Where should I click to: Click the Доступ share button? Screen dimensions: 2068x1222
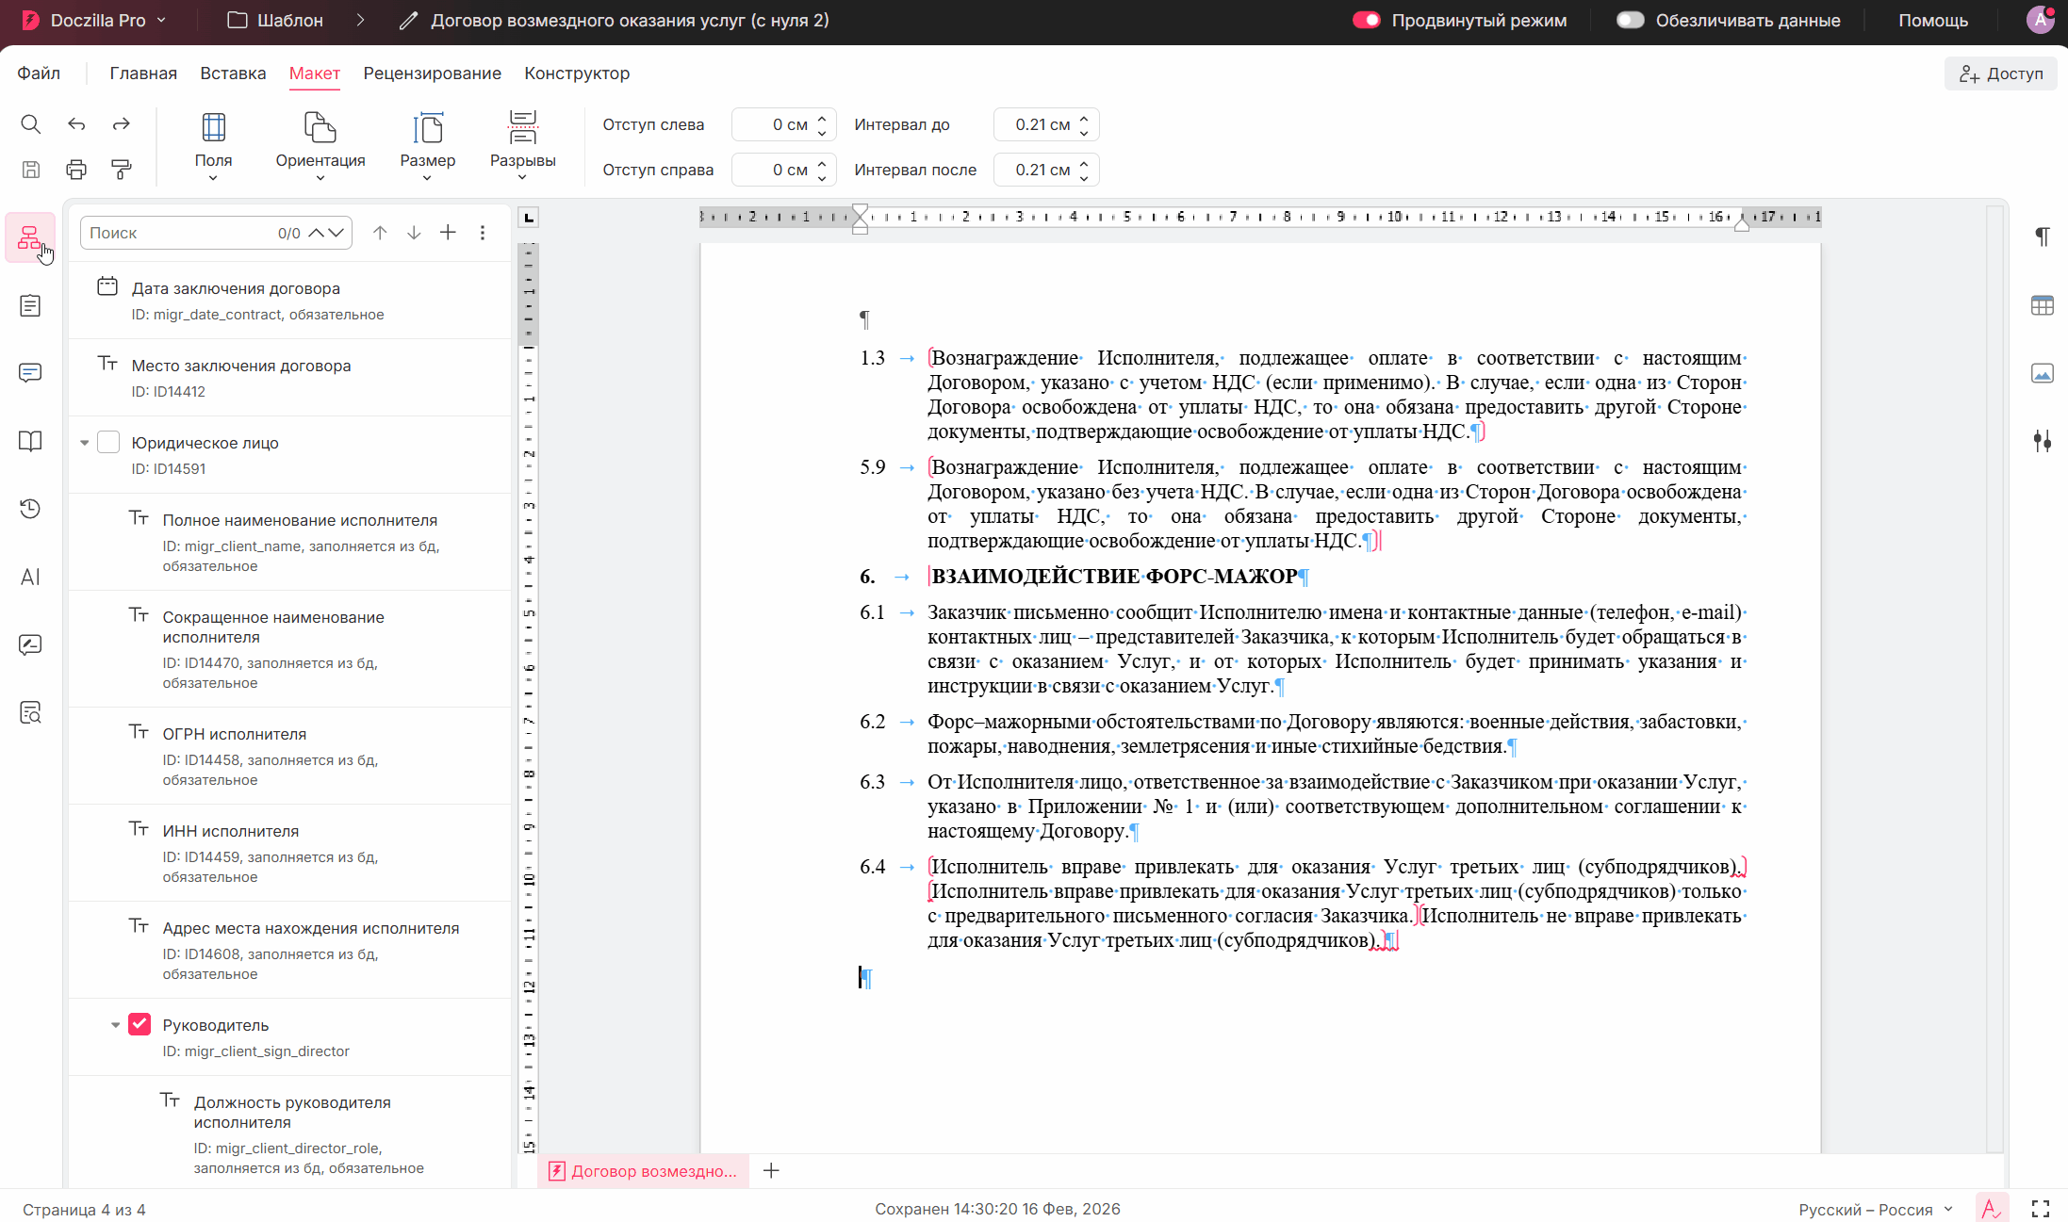[2000, 73]
